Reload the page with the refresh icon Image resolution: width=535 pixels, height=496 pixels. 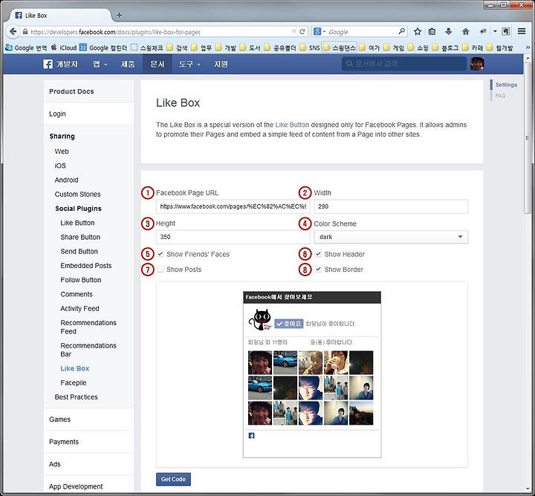point(302,32)
